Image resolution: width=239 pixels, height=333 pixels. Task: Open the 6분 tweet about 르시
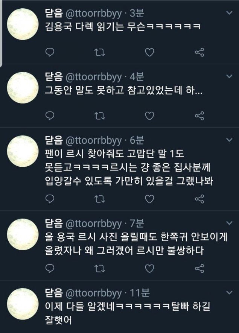128,167
